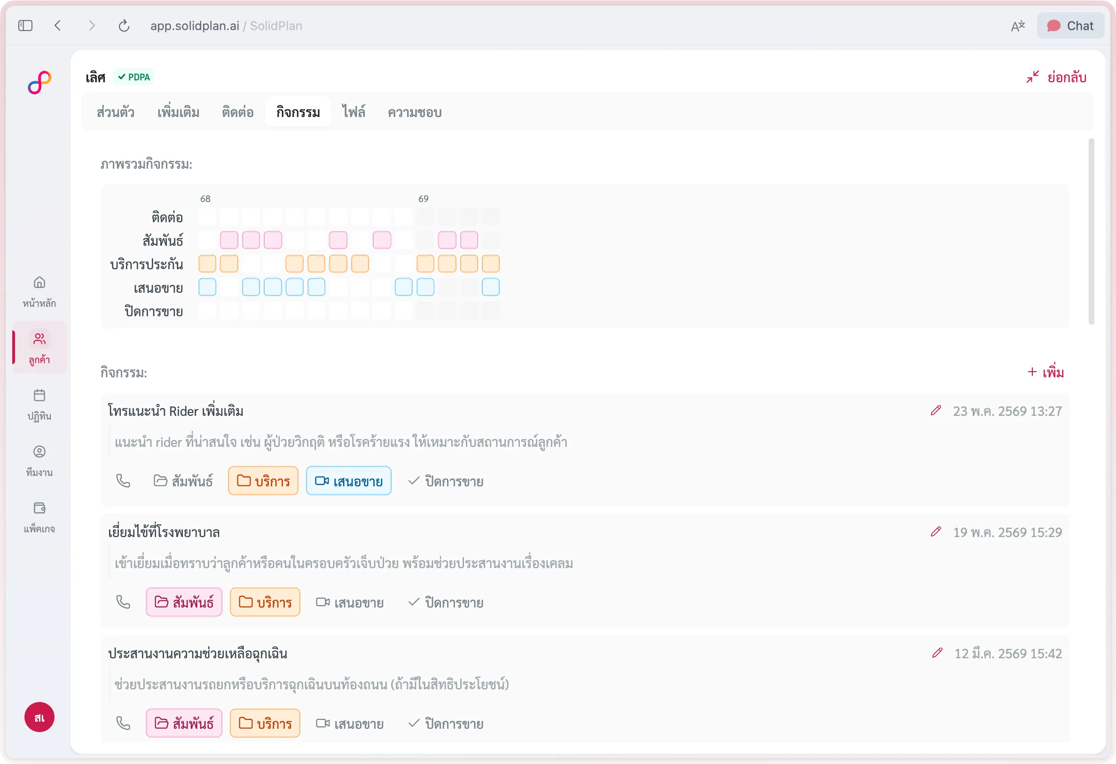Viewport: 1116px width, 764px height.
Task: Toggle เสนอขาย tag on เยี่ยมไข้ activity
Action: tap(350, 602)
